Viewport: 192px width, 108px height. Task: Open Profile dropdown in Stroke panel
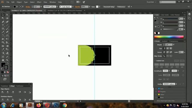point(176,84)
